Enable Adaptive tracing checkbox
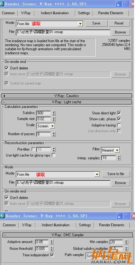The height and width of the screenshot is (265, 135). coord(119,125)
